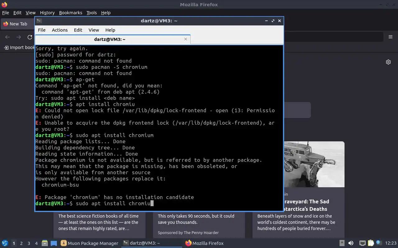Open Firefox Edit menu
This screenshot has height=248, width=398.
(17, 13)
